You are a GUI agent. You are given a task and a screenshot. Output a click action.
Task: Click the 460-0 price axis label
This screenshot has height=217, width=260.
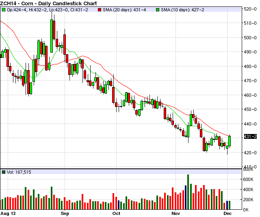[250, 95]
